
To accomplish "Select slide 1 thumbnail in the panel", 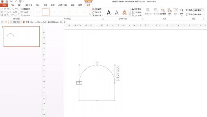I will pos(22,36).
